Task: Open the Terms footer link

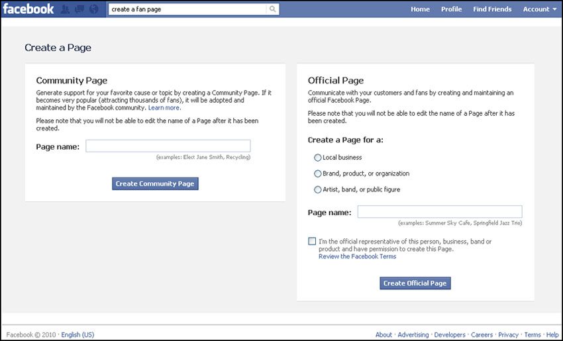Action: 533,334
